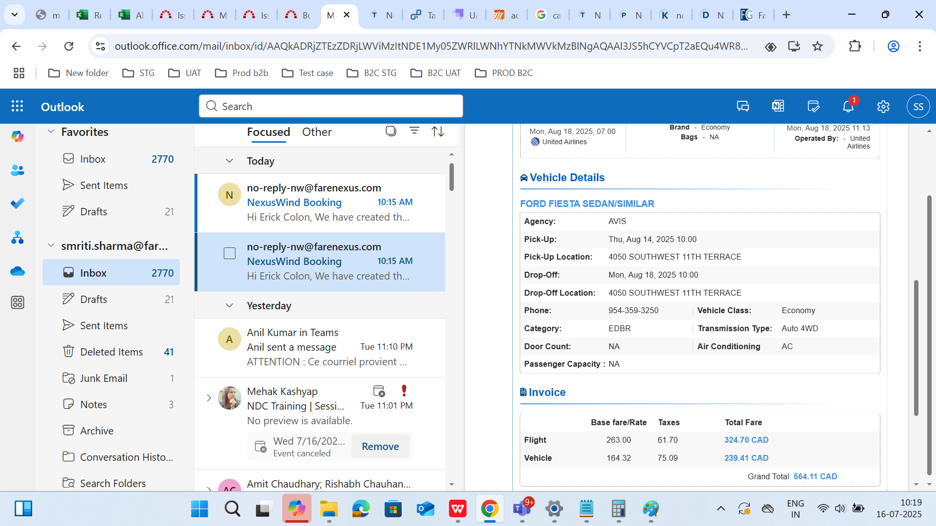Open My Day calendar-check icon

pyautogui.click(x=813, y=106)
